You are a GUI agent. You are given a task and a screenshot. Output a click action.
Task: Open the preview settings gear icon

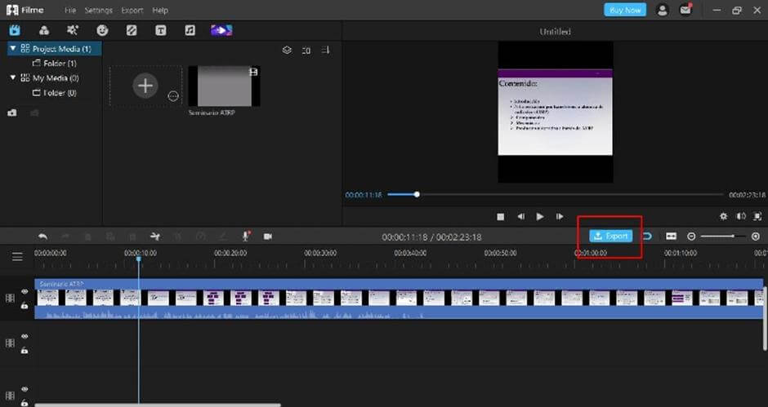click(x=723, y=216)
